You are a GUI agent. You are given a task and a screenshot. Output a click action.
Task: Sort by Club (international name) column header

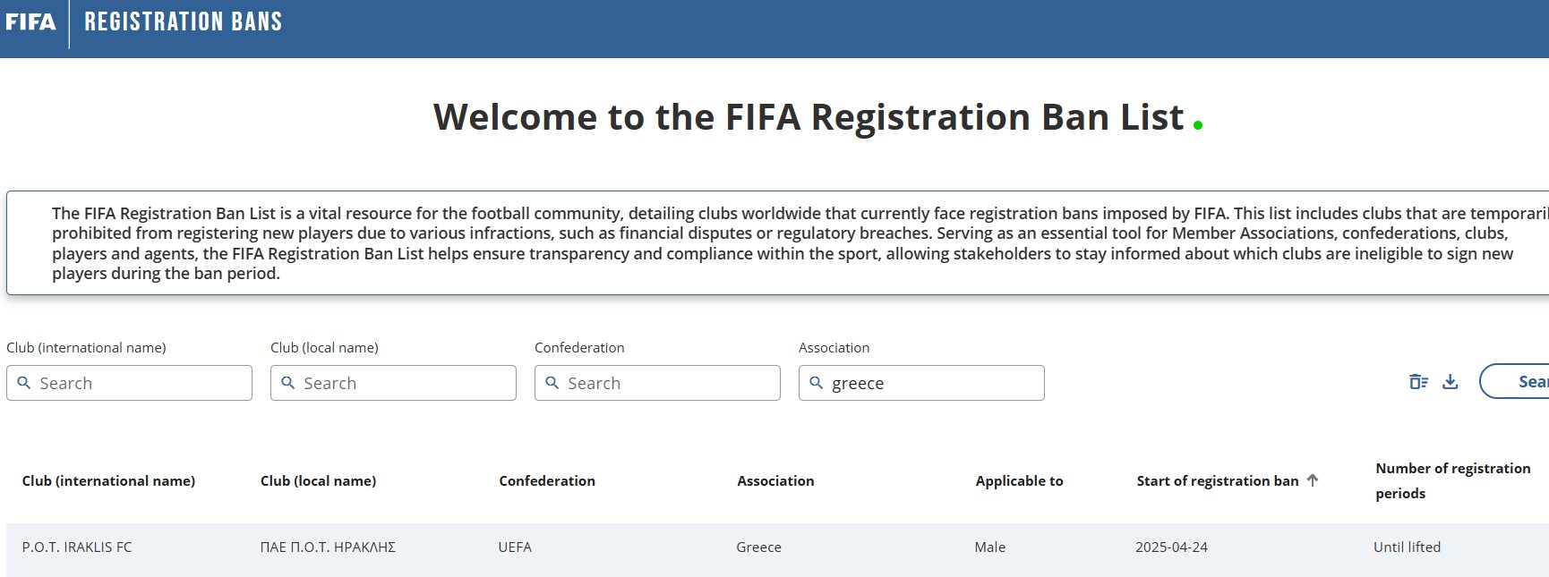108,481
